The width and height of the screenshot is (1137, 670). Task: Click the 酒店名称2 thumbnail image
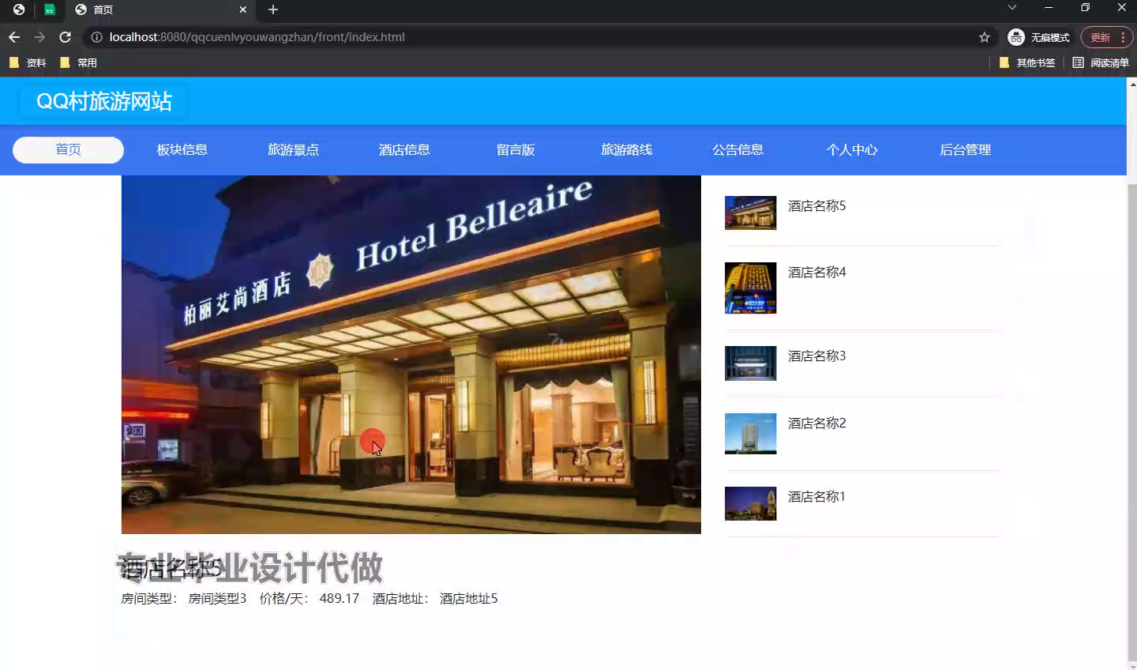(x=751, y=434)
